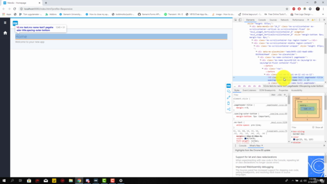Bookmark this page with the star icon
Viewport: 327px width, 184px height.
[287, 9]
